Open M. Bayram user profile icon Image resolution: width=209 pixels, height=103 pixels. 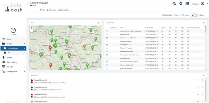point(203,4)
